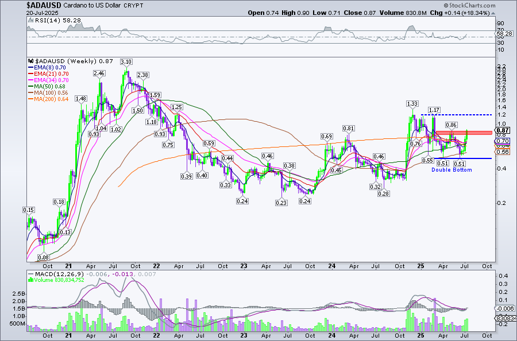
Task: Click the Double Bottom annotation text
Action: [x=452, y=170]
